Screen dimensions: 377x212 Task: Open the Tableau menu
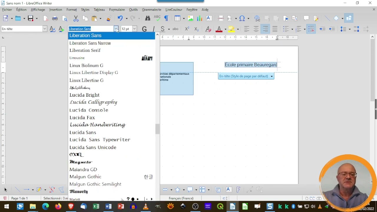coord(99,10)
